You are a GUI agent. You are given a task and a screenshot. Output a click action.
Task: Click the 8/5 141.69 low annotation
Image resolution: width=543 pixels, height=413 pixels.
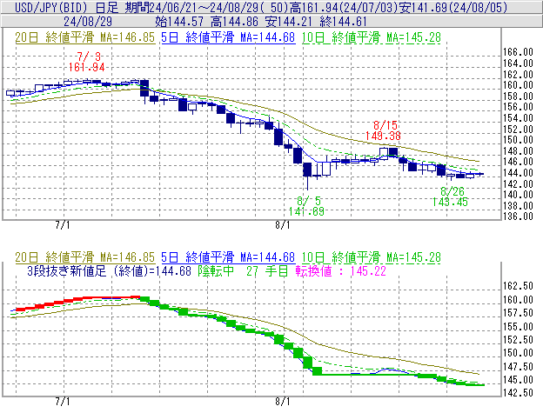click(x=307, y=206)
